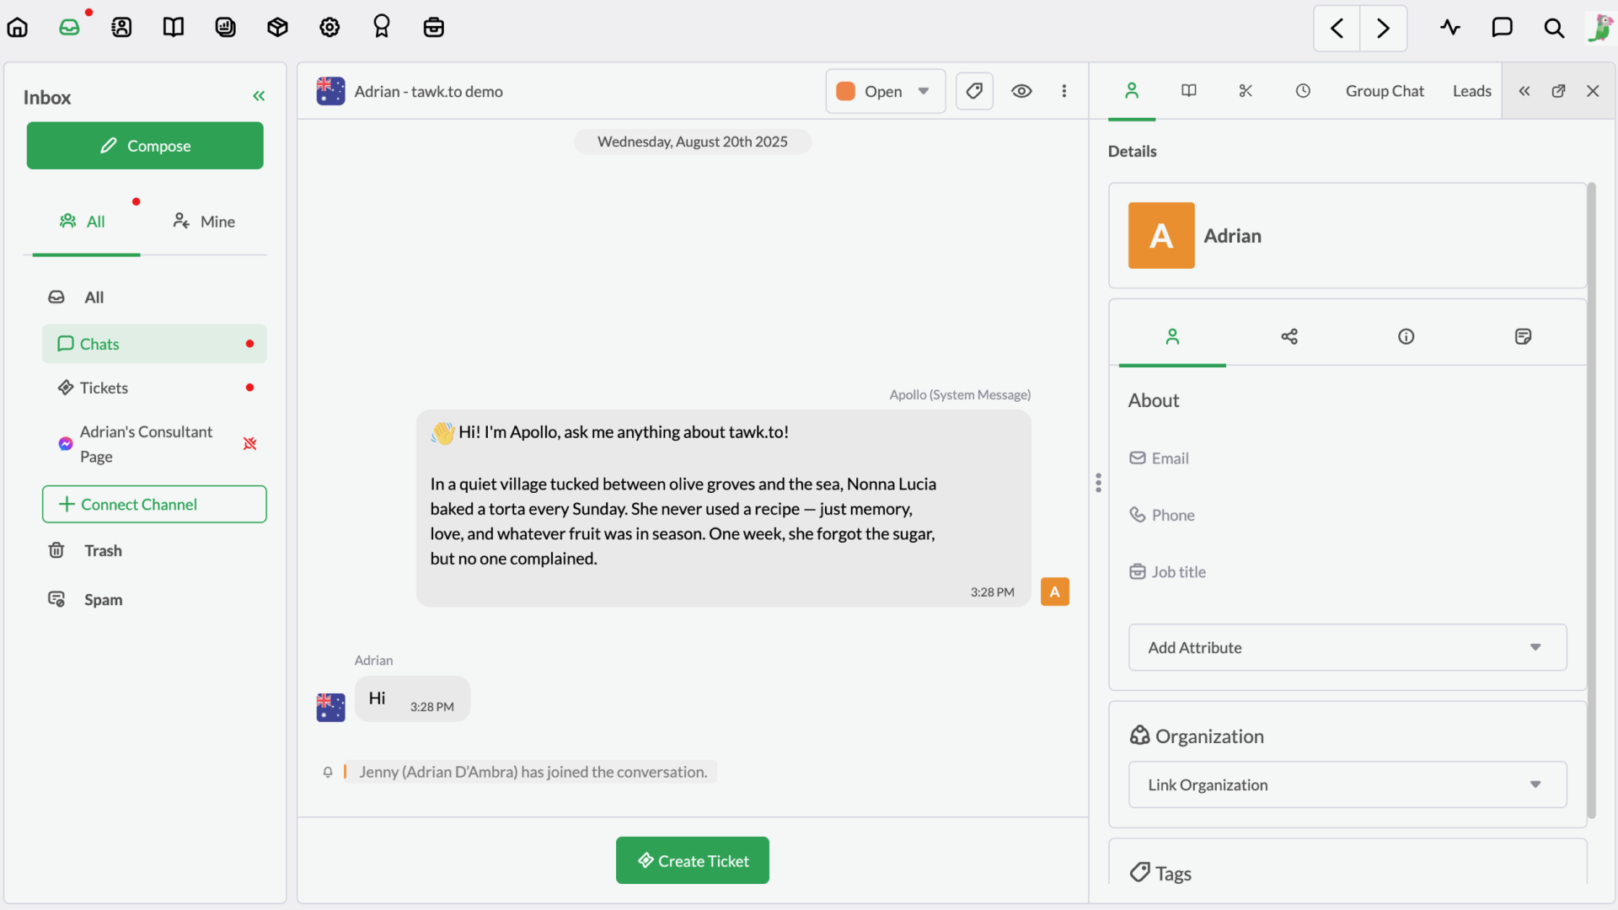Open the Add-ons box icon
Viewport: 1618px width, 910px height.
(x=277, y=26)
